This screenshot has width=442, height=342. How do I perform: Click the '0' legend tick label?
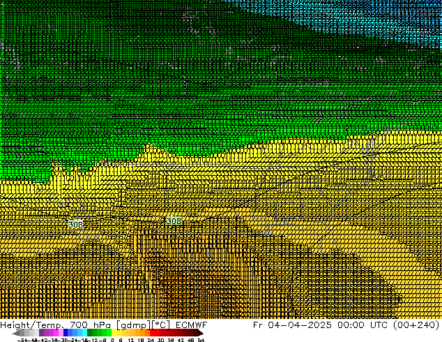point(112,340)
